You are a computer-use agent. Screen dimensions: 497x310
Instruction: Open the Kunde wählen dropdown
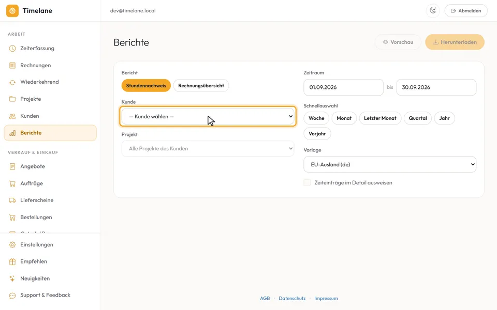[208, 116]
